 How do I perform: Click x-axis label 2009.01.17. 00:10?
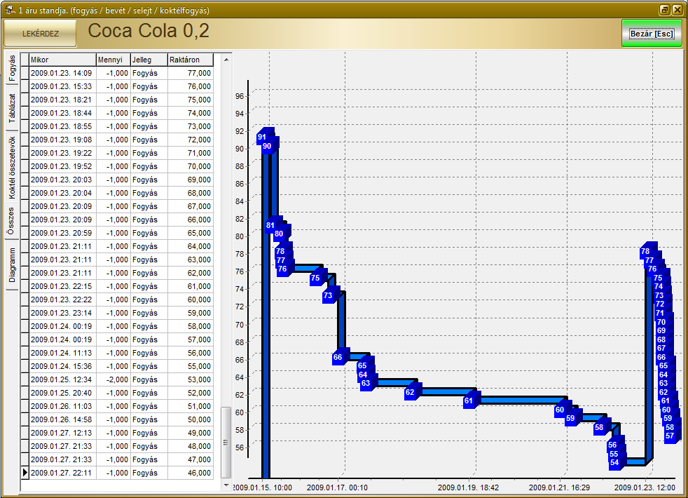point(337,487)
